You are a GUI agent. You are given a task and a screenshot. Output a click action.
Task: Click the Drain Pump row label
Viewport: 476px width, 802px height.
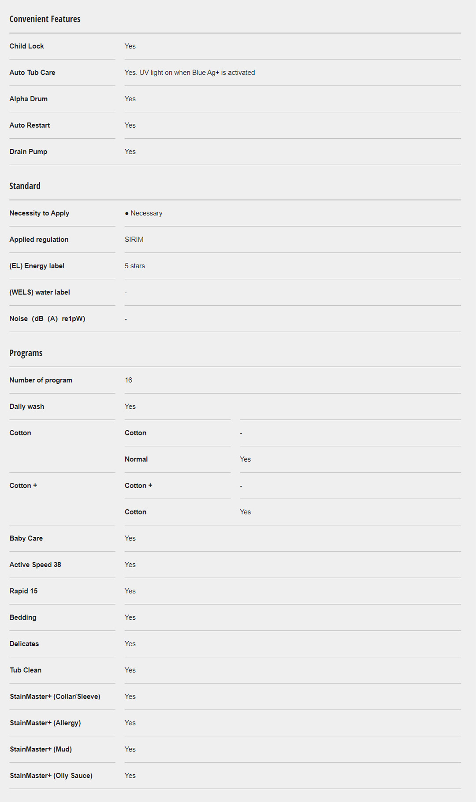point(28,152)
